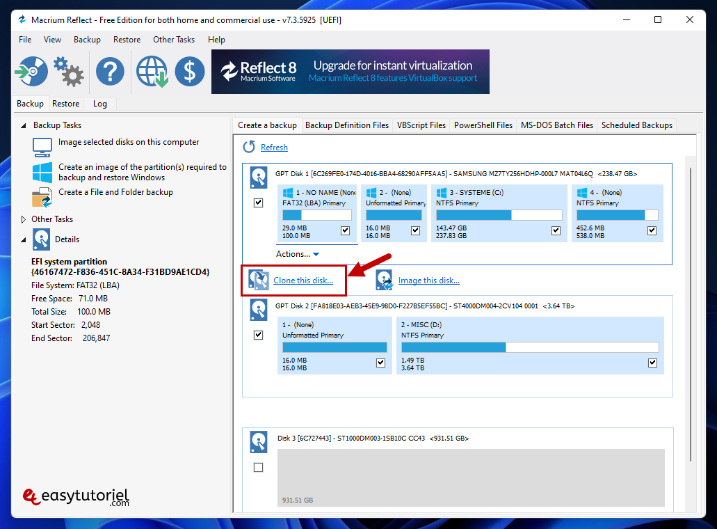The image size is (717, 529).
Task: Uncheck partition 2 MISC (D:) checkbox
Action: (x=652, y=363)
